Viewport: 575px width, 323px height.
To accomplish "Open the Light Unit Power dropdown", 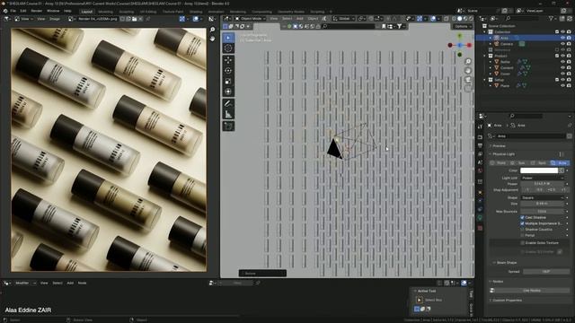I will coord(543,178).
